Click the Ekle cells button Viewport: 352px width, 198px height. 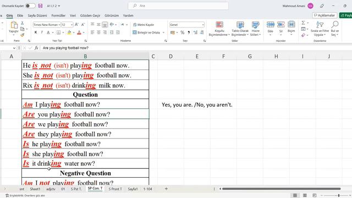(270, 29)
